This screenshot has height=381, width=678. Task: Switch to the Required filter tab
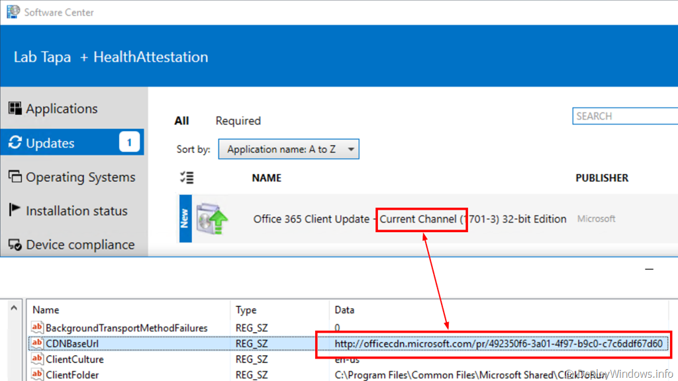(238, 121)
